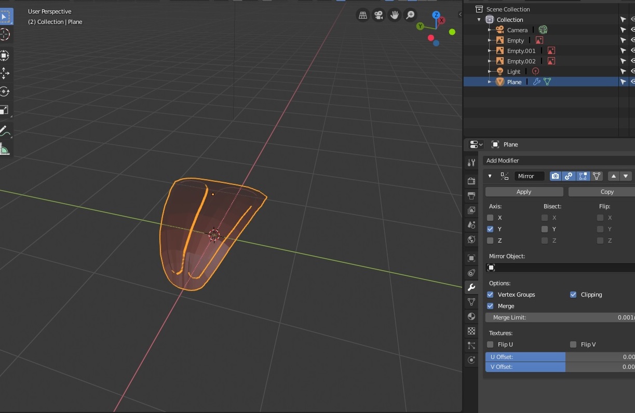635x413 pixels.
Task: Open the Add Modifier dropdown
Action: 559,161
